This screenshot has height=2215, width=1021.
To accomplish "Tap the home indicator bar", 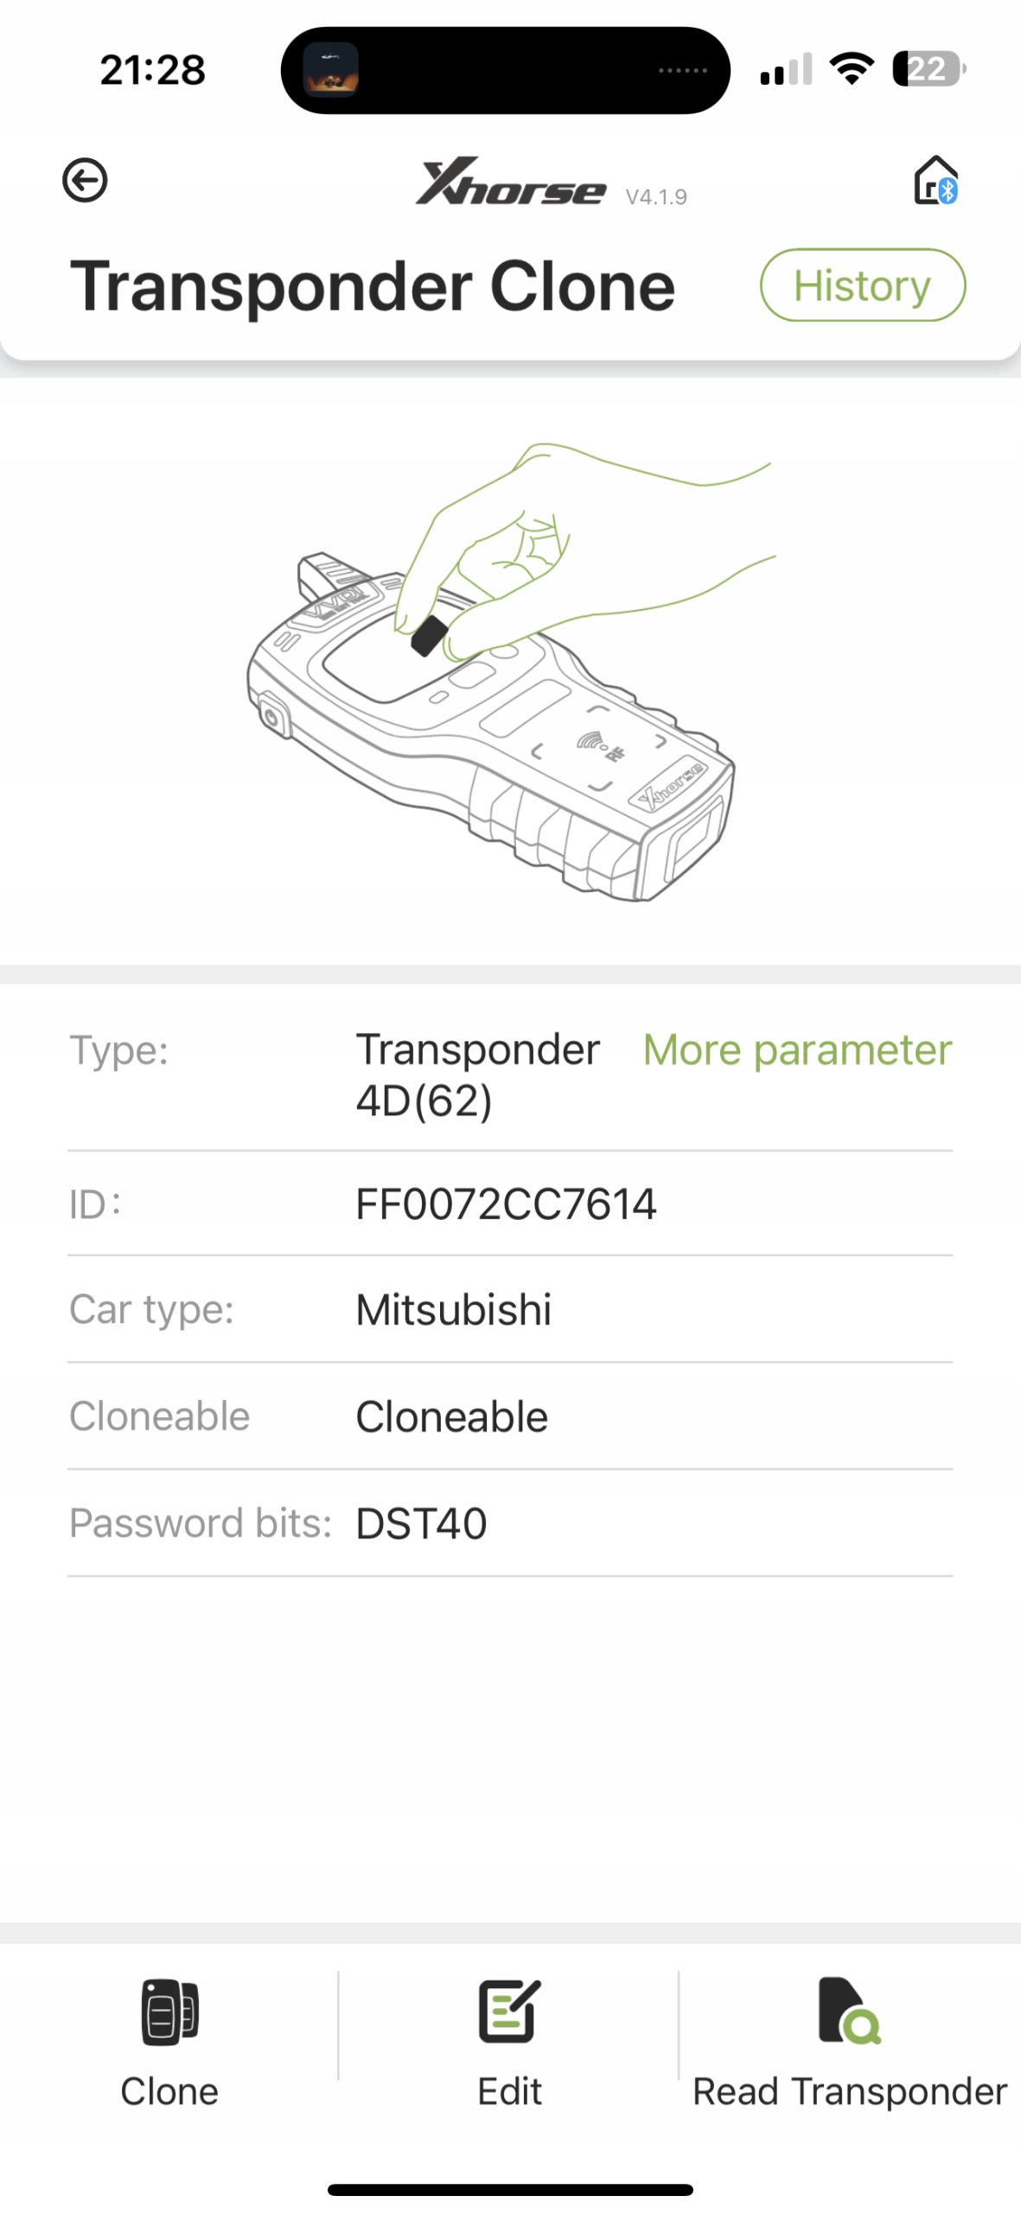I will (510, 2189).
